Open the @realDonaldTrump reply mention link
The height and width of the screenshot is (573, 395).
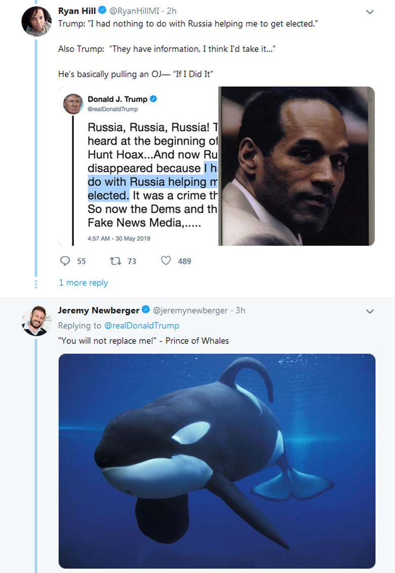coord(141,326)
